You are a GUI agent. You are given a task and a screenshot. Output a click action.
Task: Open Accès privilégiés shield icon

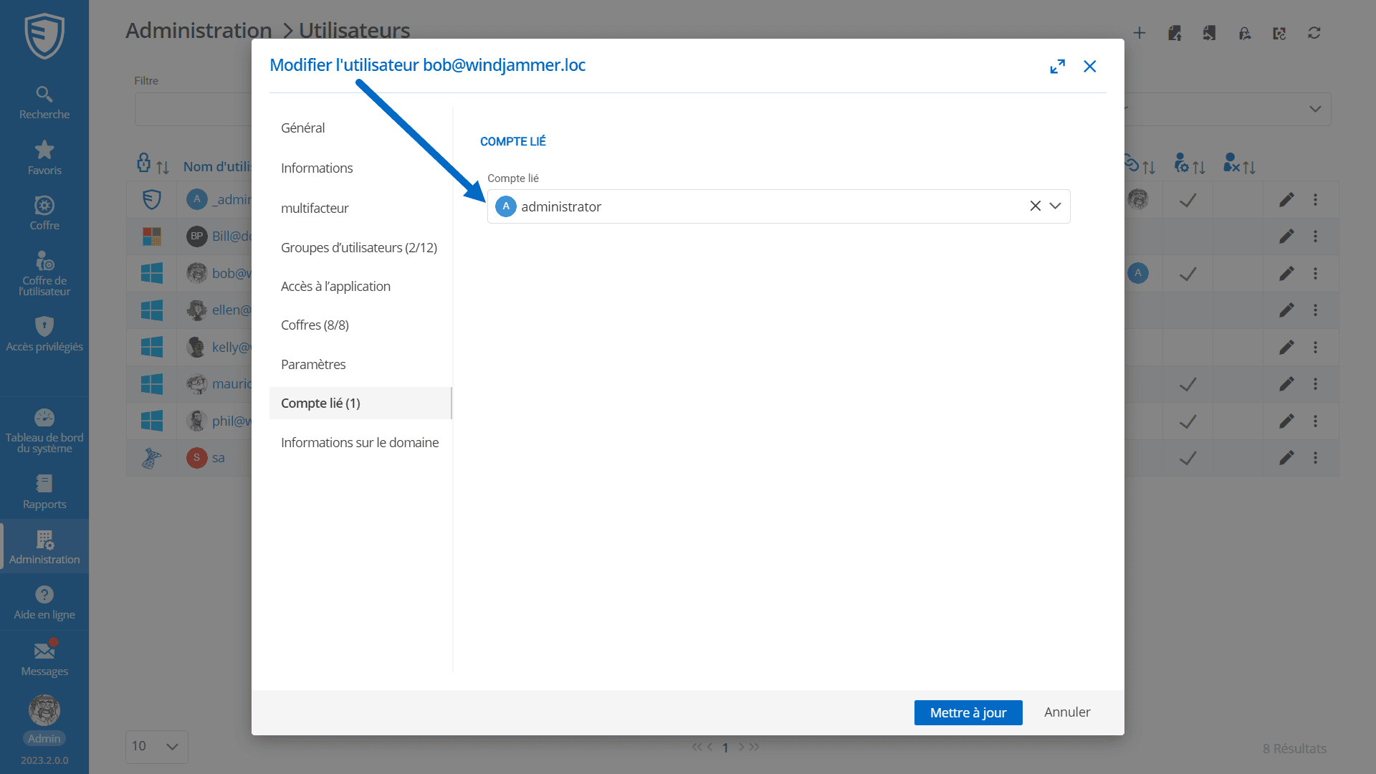(x=44, y=334)
